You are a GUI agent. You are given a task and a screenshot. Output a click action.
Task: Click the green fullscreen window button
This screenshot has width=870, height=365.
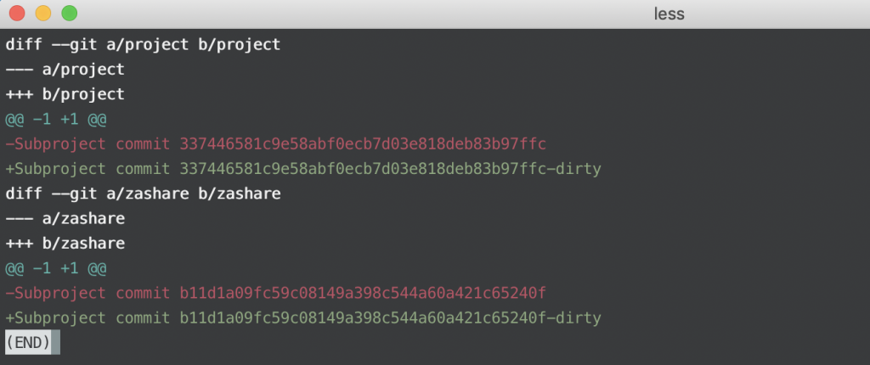[70, 13]
